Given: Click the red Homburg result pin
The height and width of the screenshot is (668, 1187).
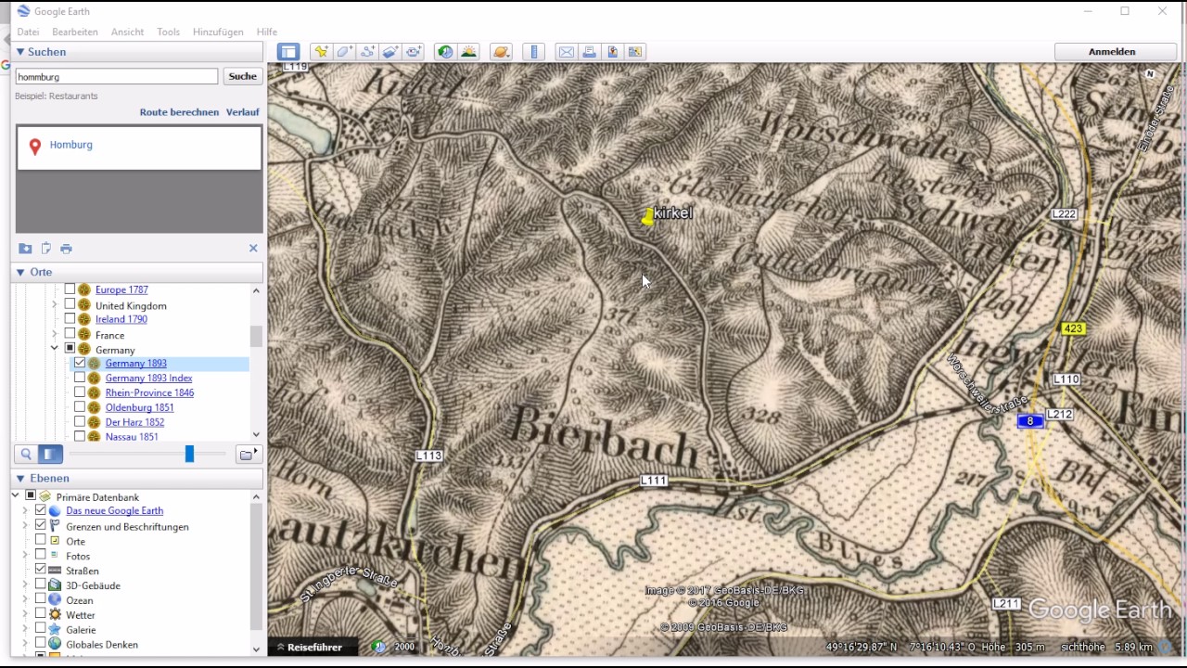Looking at the screenshot, I should click(x=35, y=147).
